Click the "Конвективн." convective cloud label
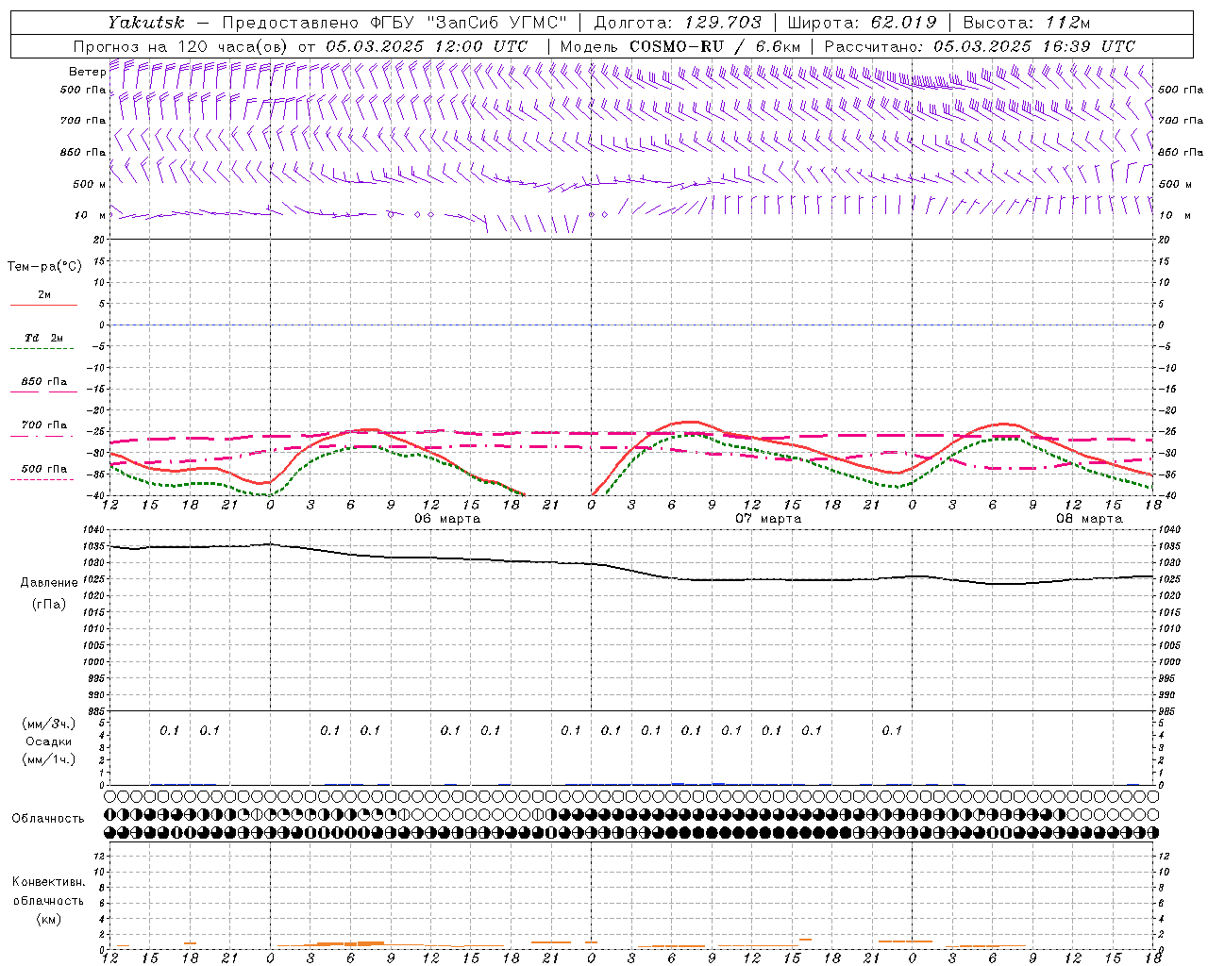This screenshot has height=966, width=1208. pyautogui.click(x=49, y=882)
